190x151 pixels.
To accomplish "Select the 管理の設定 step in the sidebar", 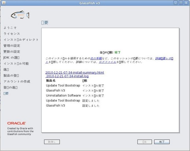I will [12, 46].
